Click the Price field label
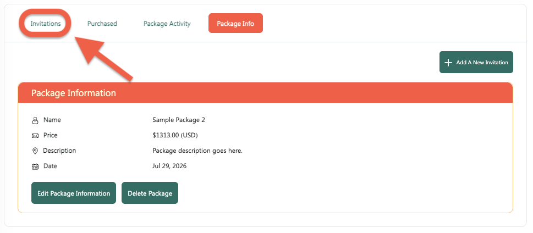533x233 pixels. pos(50,135)
